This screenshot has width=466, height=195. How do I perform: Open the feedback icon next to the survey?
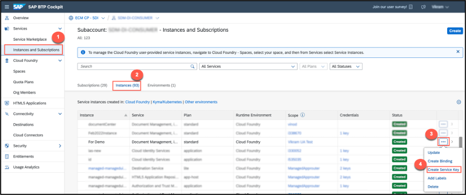423,7
